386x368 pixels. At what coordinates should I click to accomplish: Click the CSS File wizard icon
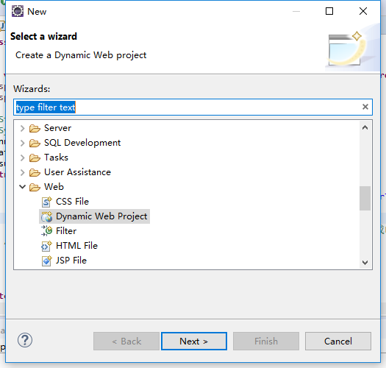(46, 202)
